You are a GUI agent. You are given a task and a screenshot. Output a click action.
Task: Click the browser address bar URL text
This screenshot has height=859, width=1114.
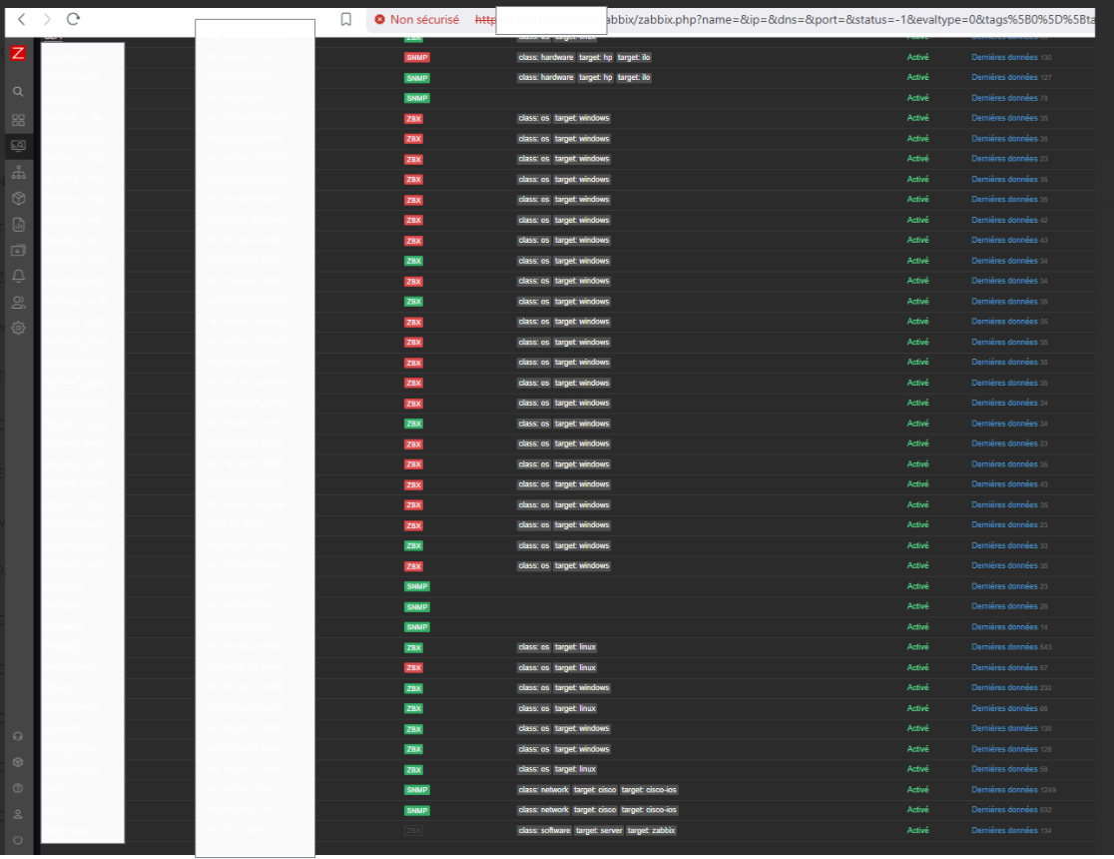[799, 19]
